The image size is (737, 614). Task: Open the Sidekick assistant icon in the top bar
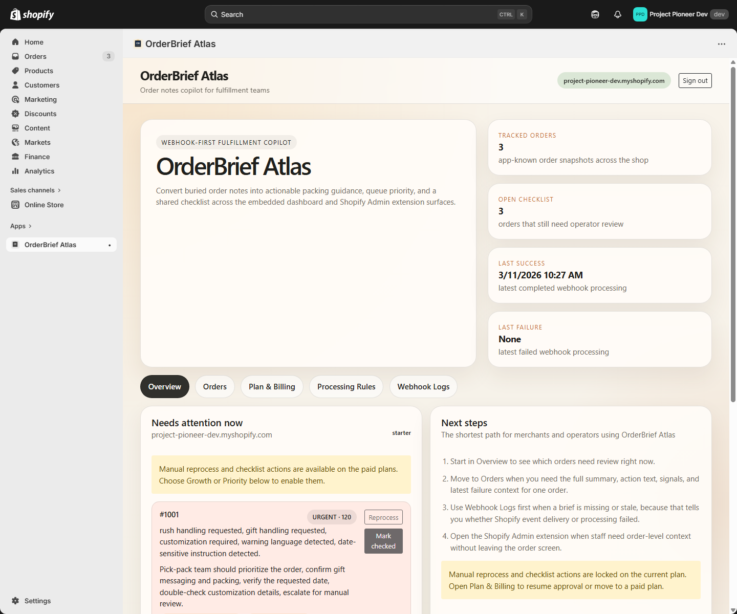point(595,14)
